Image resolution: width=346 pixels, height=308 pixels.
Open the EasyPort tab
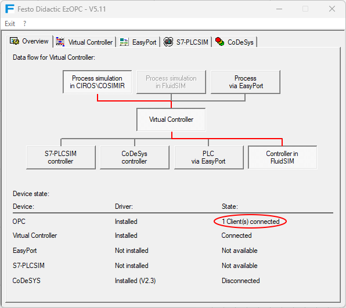pos(138,42)
